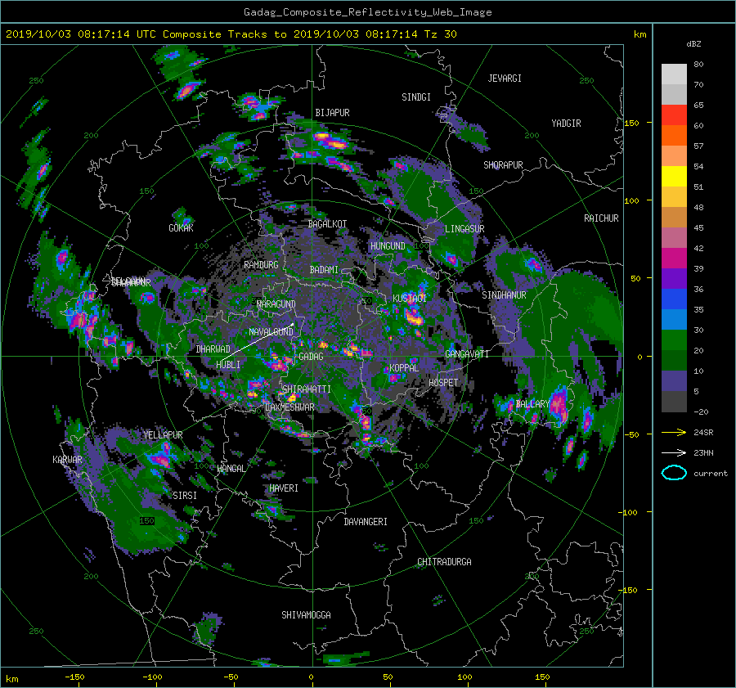Click the BADAMI city label

tap(324, 270)
